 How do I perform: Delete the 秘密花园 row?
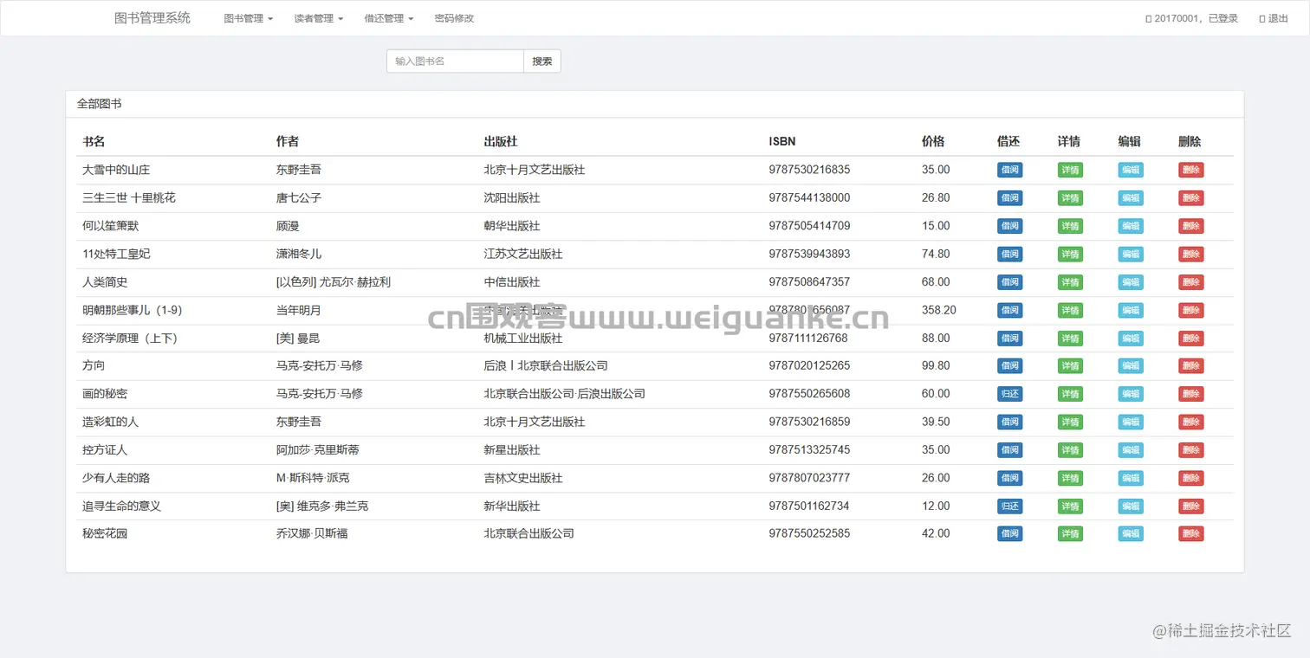1190,534
